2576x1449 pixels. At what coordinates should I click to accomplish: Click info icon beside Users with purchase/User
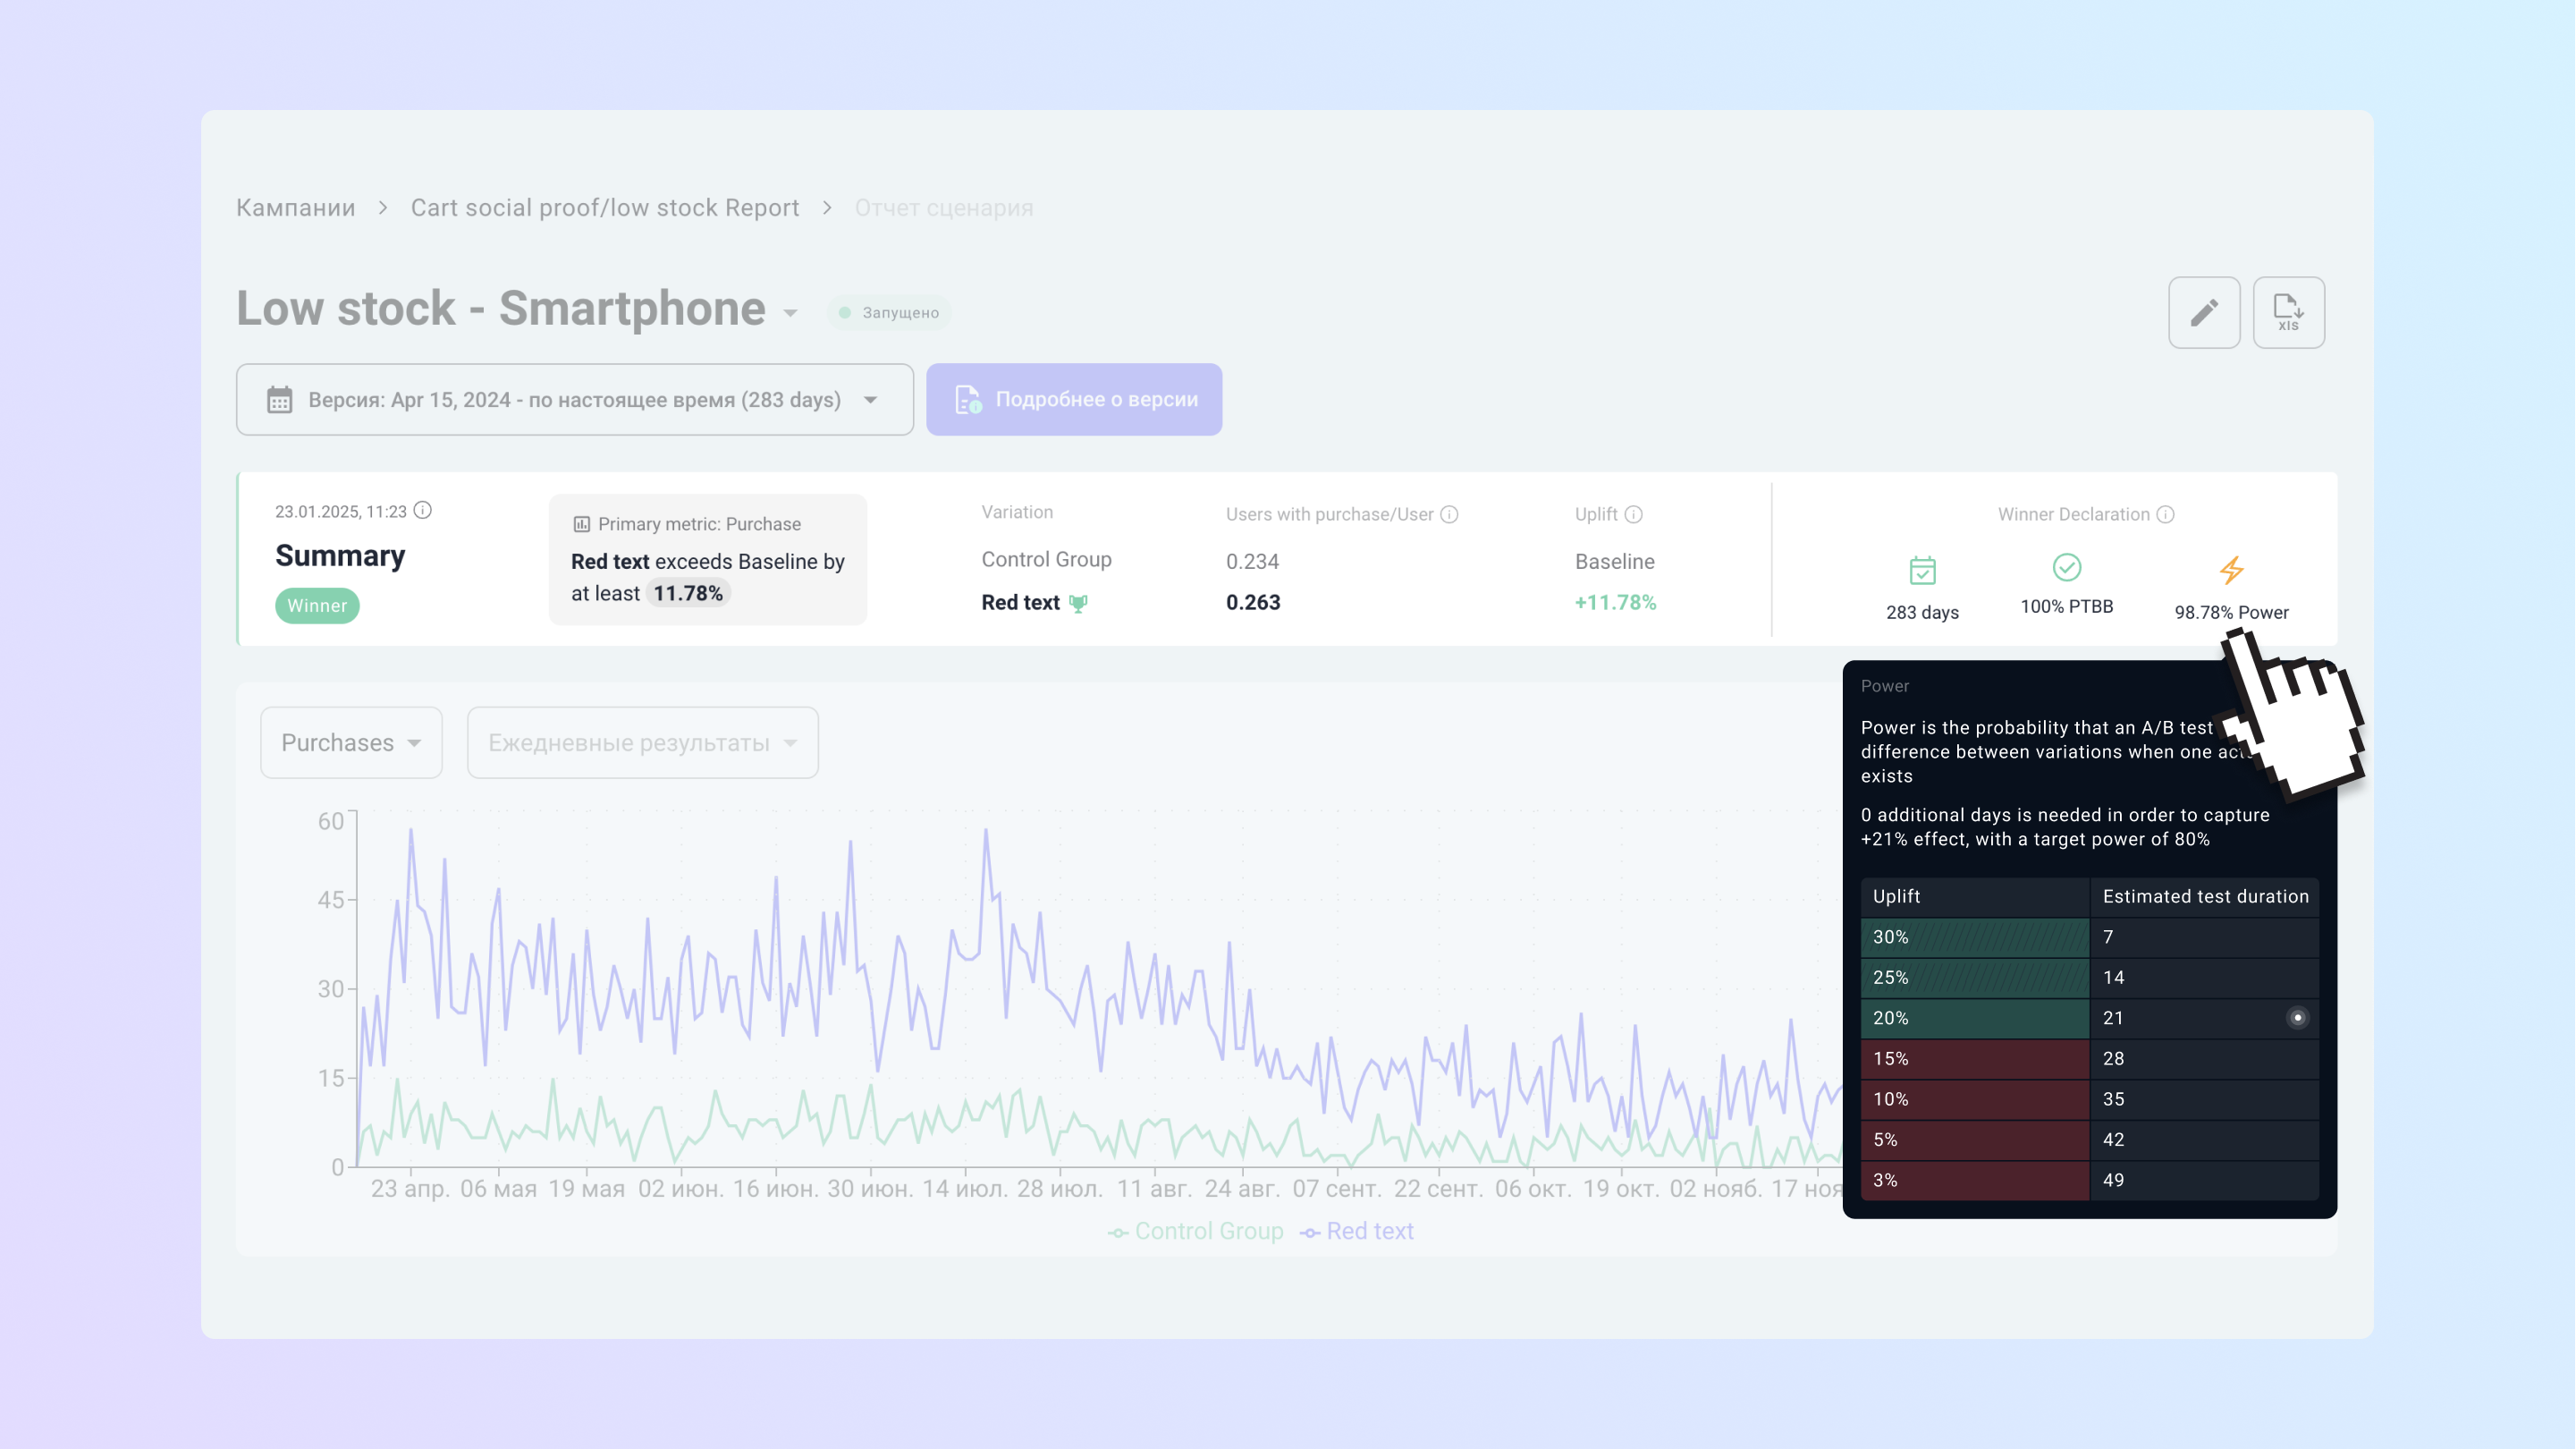[x=1449, y=514]
